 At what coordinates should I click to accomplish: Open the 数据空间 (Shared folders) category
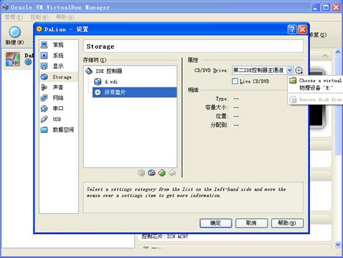coord(59,130)
